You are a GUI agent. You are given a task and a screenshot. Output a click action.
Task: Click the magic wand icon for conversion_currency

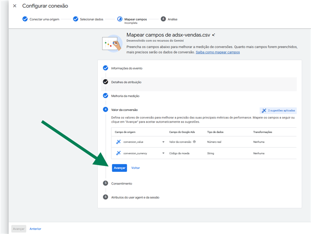(119, 153)
